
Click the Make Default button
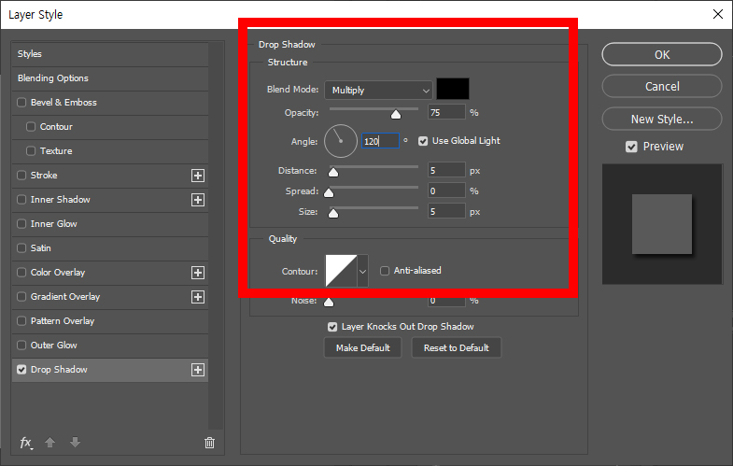(362, 347)
